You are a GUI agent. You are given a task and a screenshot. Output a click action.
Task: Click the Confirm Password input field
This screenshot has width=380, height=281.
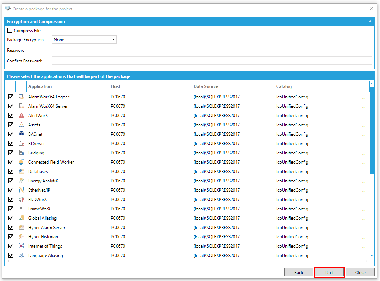point(212,61)
